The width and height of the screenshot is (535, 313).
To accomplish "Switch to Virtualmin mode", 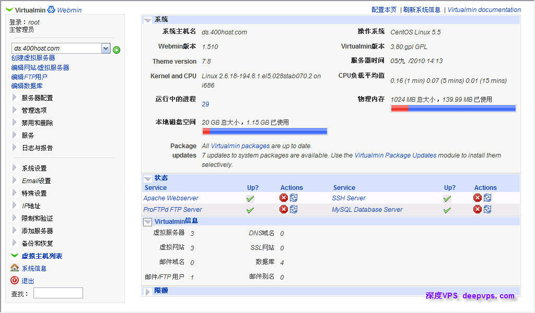I will pos(30,10).
